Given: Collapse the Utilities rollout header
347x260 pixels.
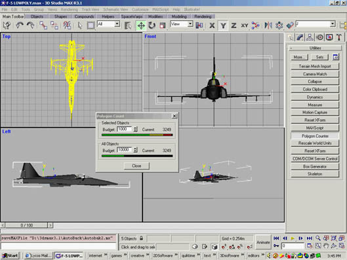Looking at the screenshot, I should (315, 48).
